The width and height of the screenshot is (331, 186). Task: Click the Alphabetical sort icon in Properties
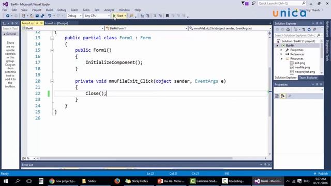pos(283,96)
